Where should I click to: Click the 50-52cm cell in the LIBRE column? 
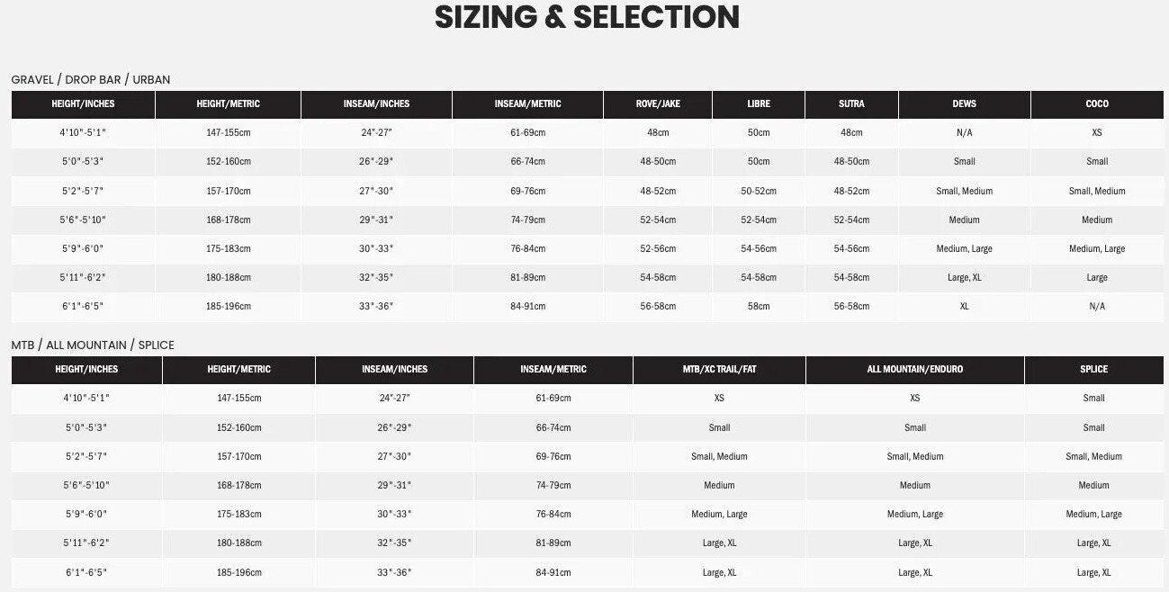[759, 192]
